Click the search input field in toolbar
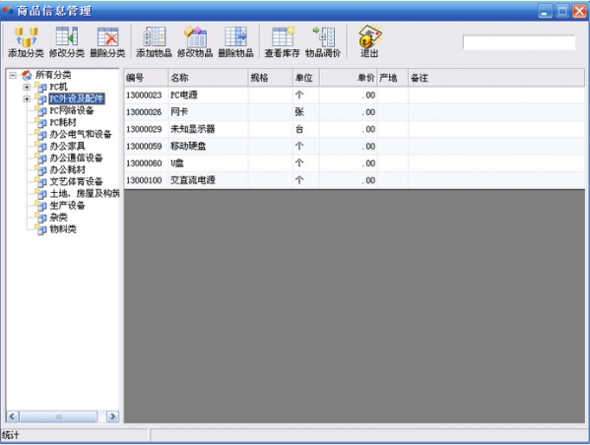This screenshot has width=590, height=445. tap(519, 42)
